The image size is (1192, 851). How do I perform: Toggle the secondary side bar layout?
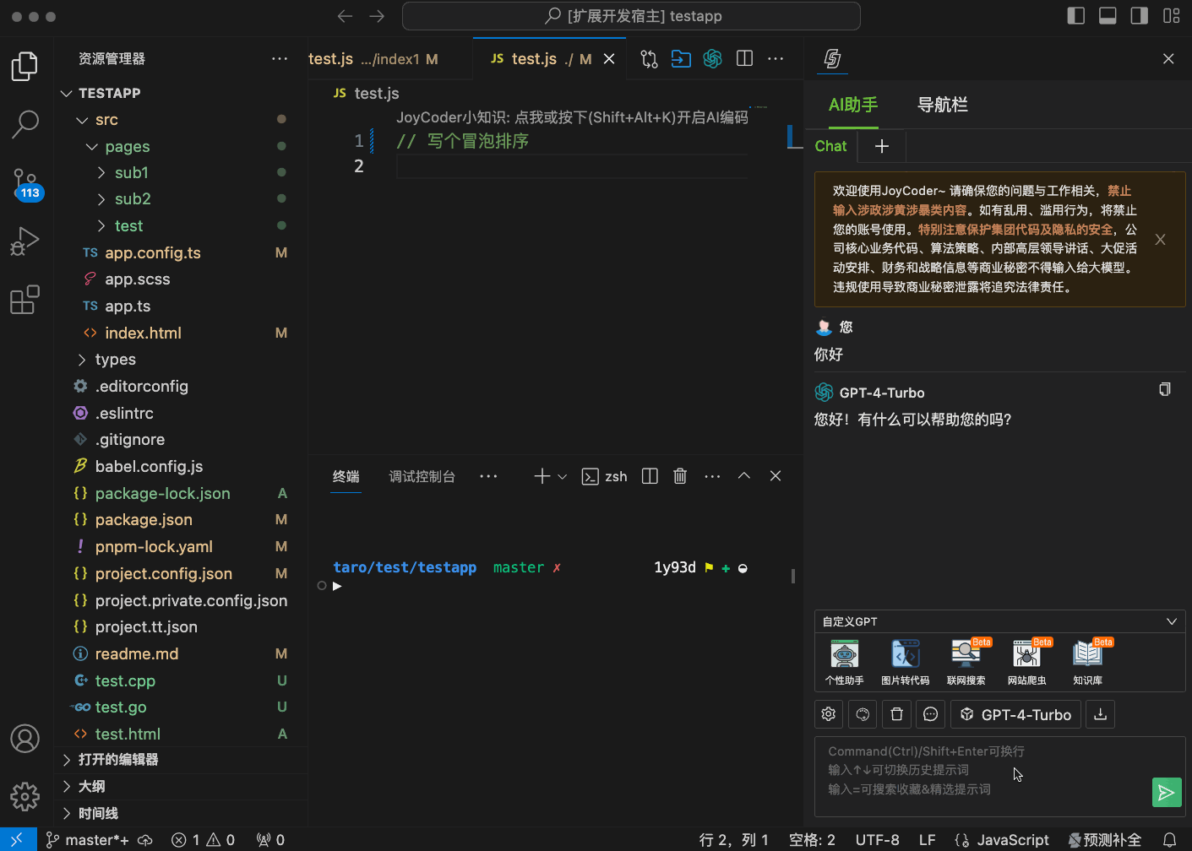click(1140, 16)
